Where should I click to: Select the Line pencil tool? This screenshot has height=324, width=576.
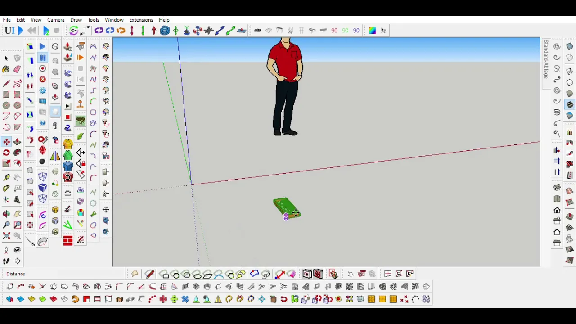6,84
